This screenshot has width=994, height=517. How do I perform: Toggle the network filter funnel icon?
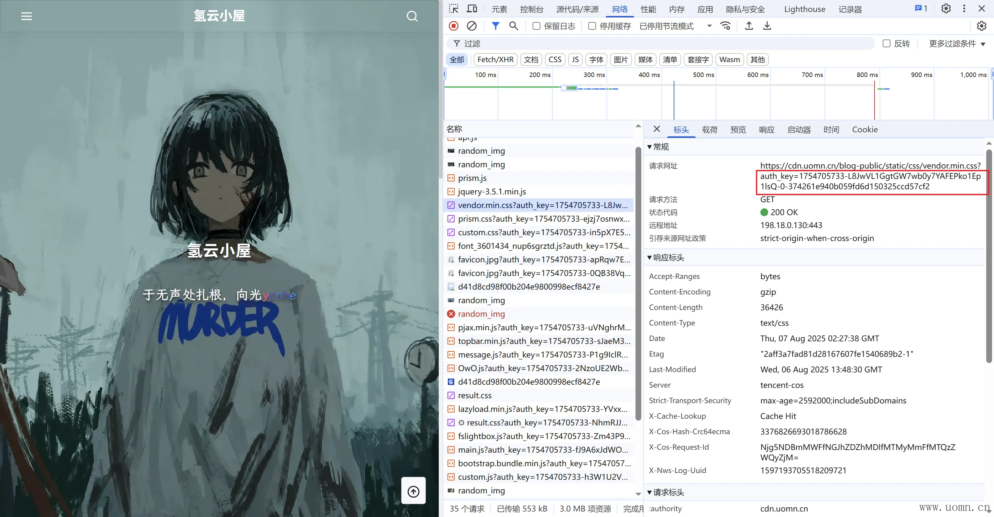pos(495,26)
